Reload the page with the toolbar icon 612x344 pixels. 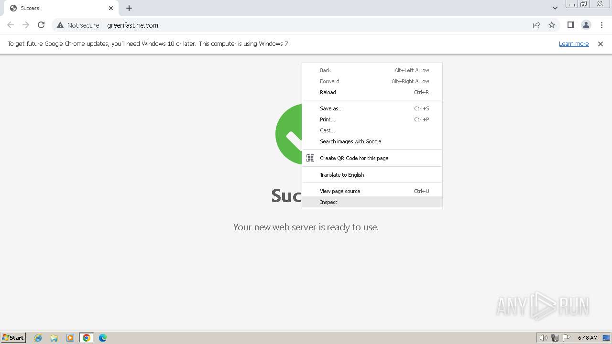[41, 25]
